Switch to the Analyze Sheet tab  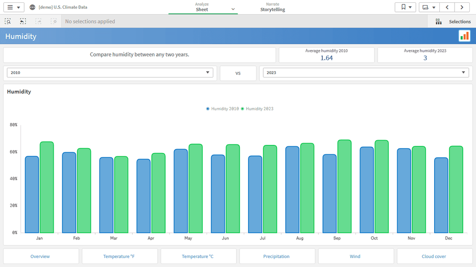pyautogui.click(x=202, y=7)
